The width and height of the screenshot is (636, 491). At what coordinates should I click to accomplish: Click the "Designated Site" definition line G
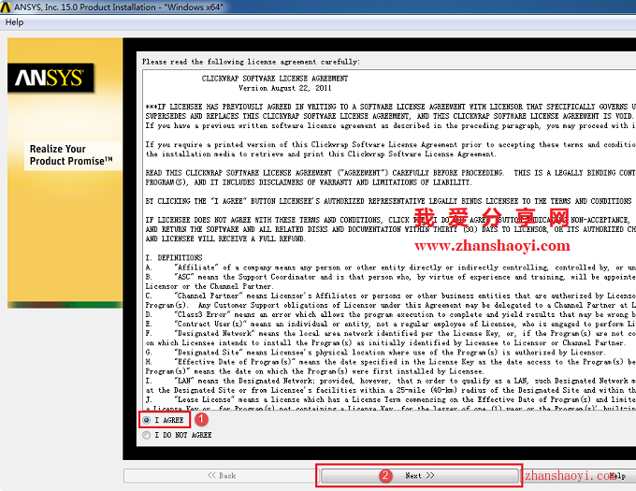tap(374, 353)
